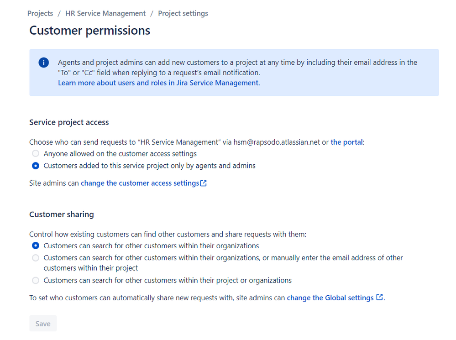Navigate to the Projects breadcrumb
Image resolution: width=456 pixels, height=340 pixels.
pos(40,13)
